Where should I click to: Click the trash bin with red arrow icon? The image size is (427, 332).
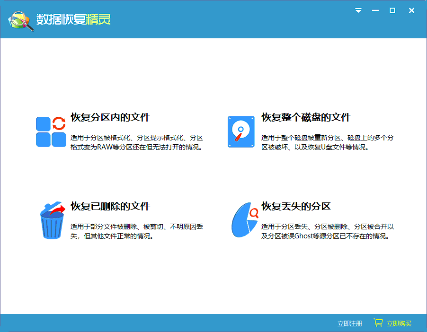[x=51, y=220]
